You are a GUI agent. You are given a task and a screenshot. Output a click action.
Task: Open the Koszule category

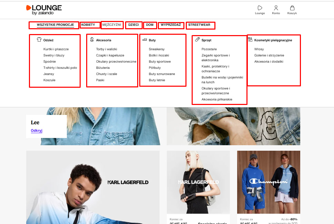pos(49,80)
